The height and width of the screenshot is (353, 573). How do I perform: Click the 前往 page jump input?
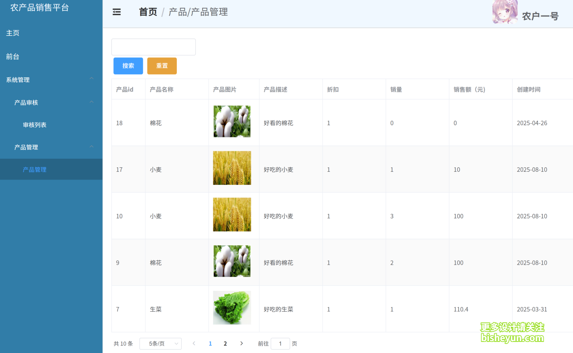[280, 344]
